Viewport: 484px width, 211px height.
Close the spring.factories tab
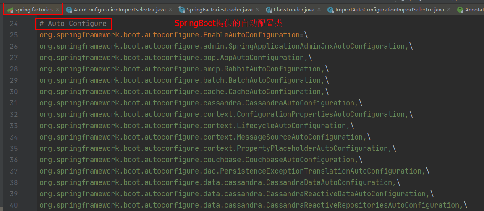58,10
